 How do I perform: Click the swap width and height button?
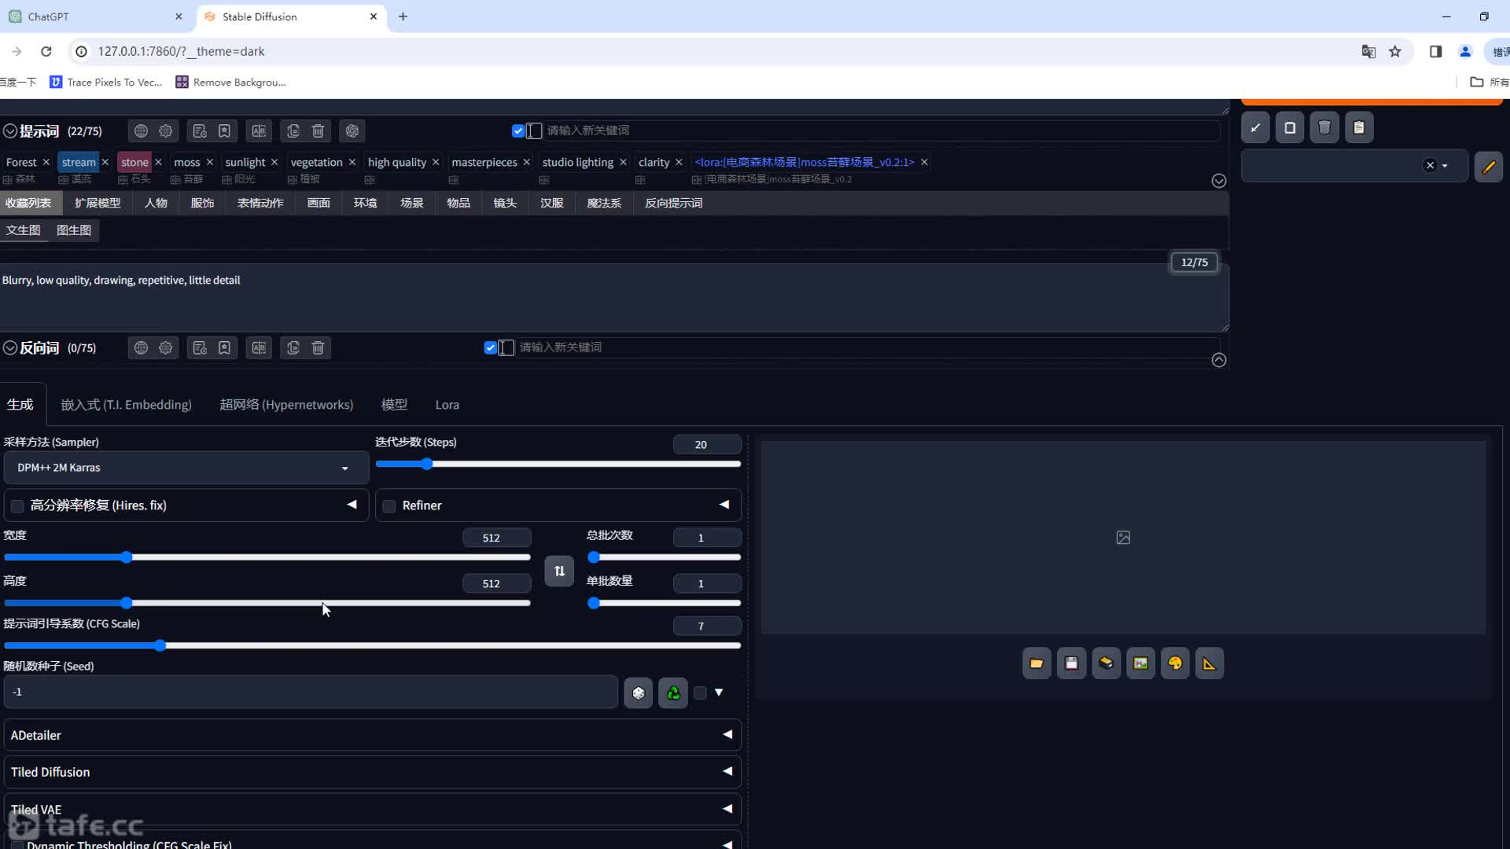(x=559, y=571)
